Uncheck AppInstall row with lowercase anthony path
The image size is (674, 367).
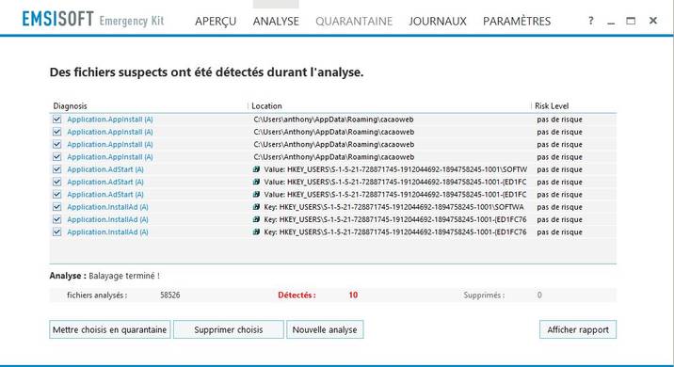coord(56,119)
